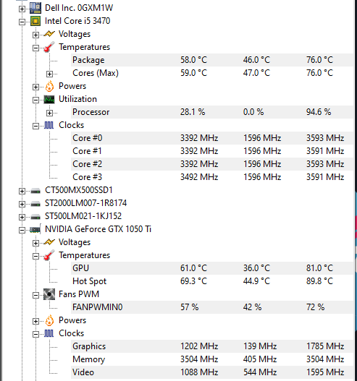Screen dimensions: 357x381
Task: Collapse the Intel Core i5 3470 tree
Action: 22,22
